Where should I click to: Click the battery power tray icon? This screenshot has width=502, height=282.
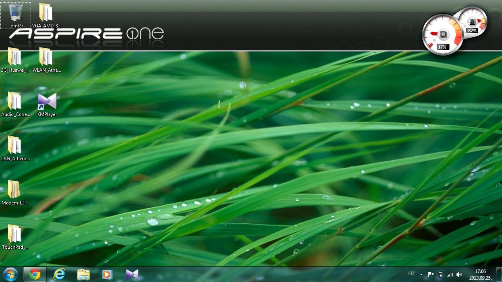pos(440,275)
